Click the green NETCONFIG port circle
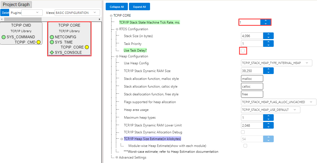This screenshot has width=317, height=163. coord(52,37)
